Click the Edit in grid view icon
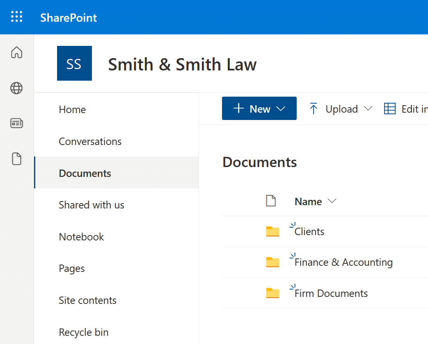Viewport: 428px width, 344px height. (x=390, y=109)
